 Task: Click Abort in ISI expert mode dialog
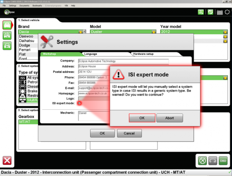click(x=170, y=118)
